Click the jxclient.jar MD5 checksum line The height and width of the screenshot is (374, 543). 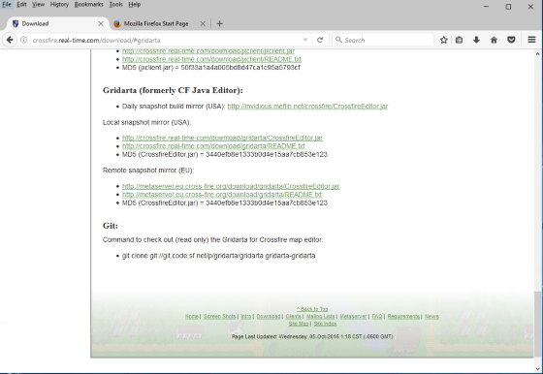pyautogui.click(x=211, y=68)
